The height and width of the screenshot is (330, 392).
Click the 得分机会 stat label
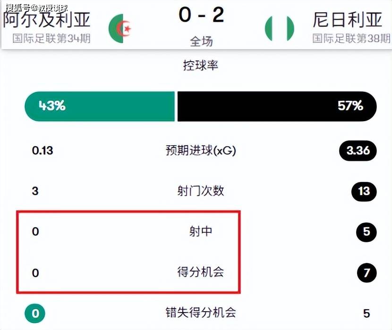[x=201, y=272]
